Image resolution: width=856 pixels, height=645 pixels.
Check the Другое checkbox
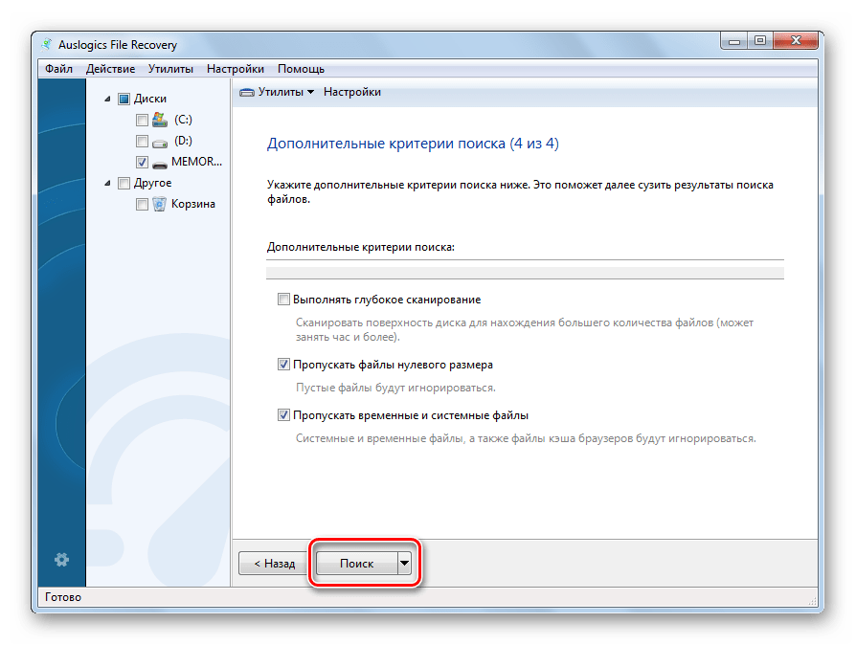[x=124, y=184]
